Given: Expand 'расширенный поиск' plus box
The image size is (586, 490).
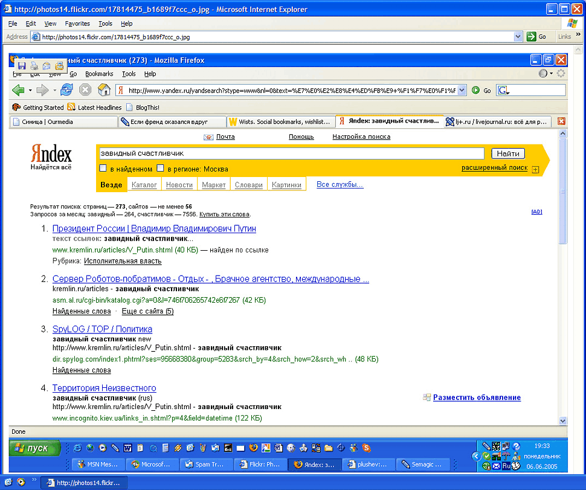Looking at the screenshot, I should 535,170.
